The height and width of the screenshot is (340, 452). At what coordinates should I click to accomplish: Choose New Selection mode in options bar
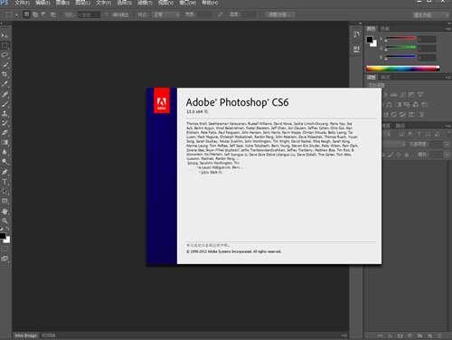point(26,14)
